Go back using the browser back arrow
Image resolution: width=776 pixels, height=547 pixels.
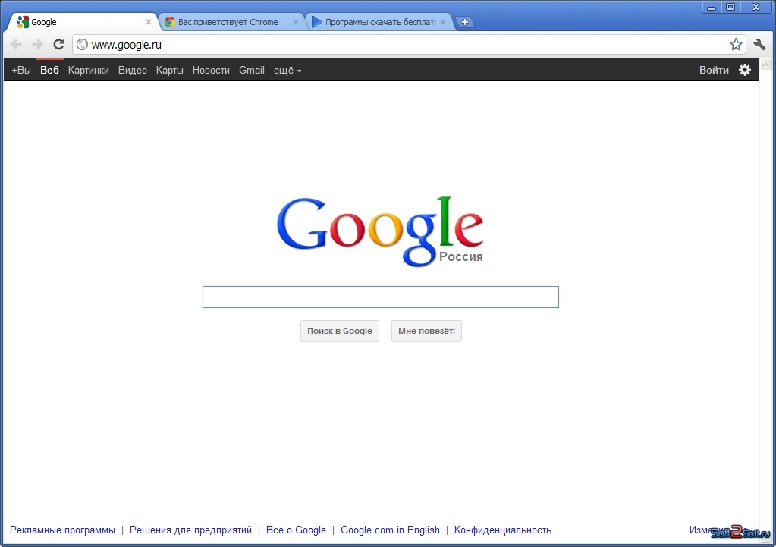point(17,45)
